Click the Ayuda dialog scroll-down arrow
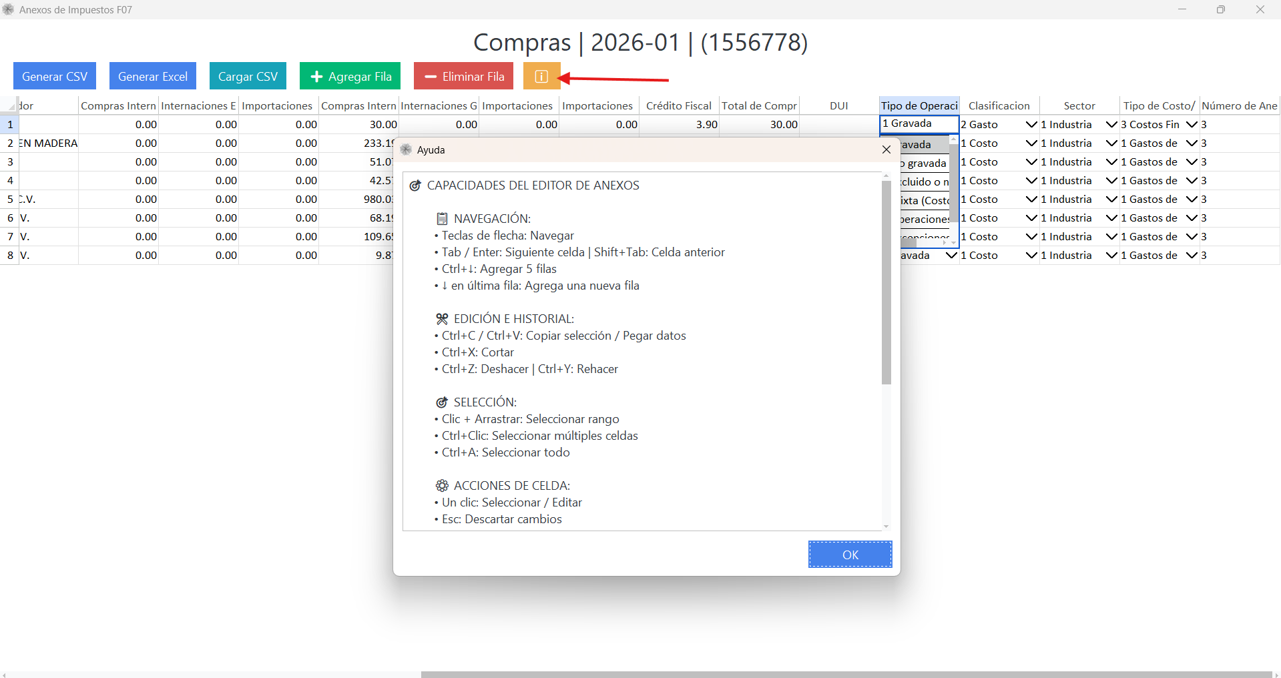This screenshot has height=678, width=1281. [x=886, y=527]
